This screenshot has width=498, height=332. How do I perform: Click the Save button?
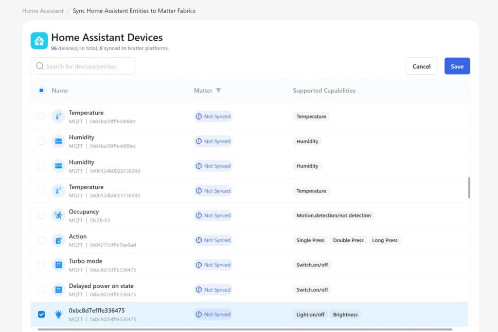pyautogui.click(x=457, y=66)
